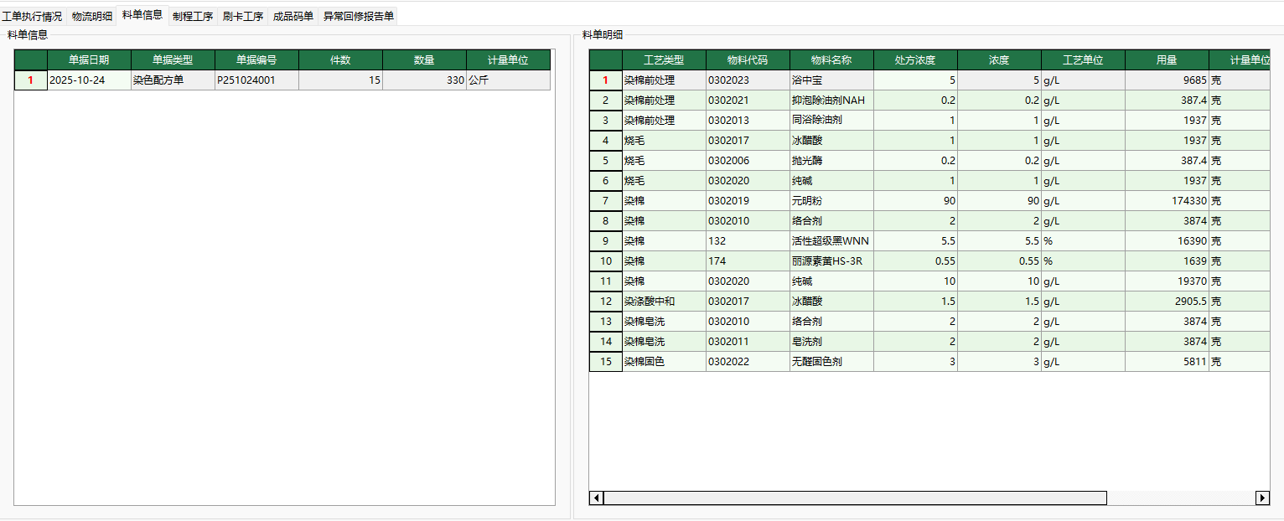1284x521 pixels.
Task: Select document number cell P251024001
Action: (256, 80)
